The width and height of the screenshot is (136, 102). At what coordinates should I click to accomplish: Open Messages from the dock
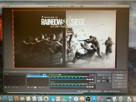52,99
